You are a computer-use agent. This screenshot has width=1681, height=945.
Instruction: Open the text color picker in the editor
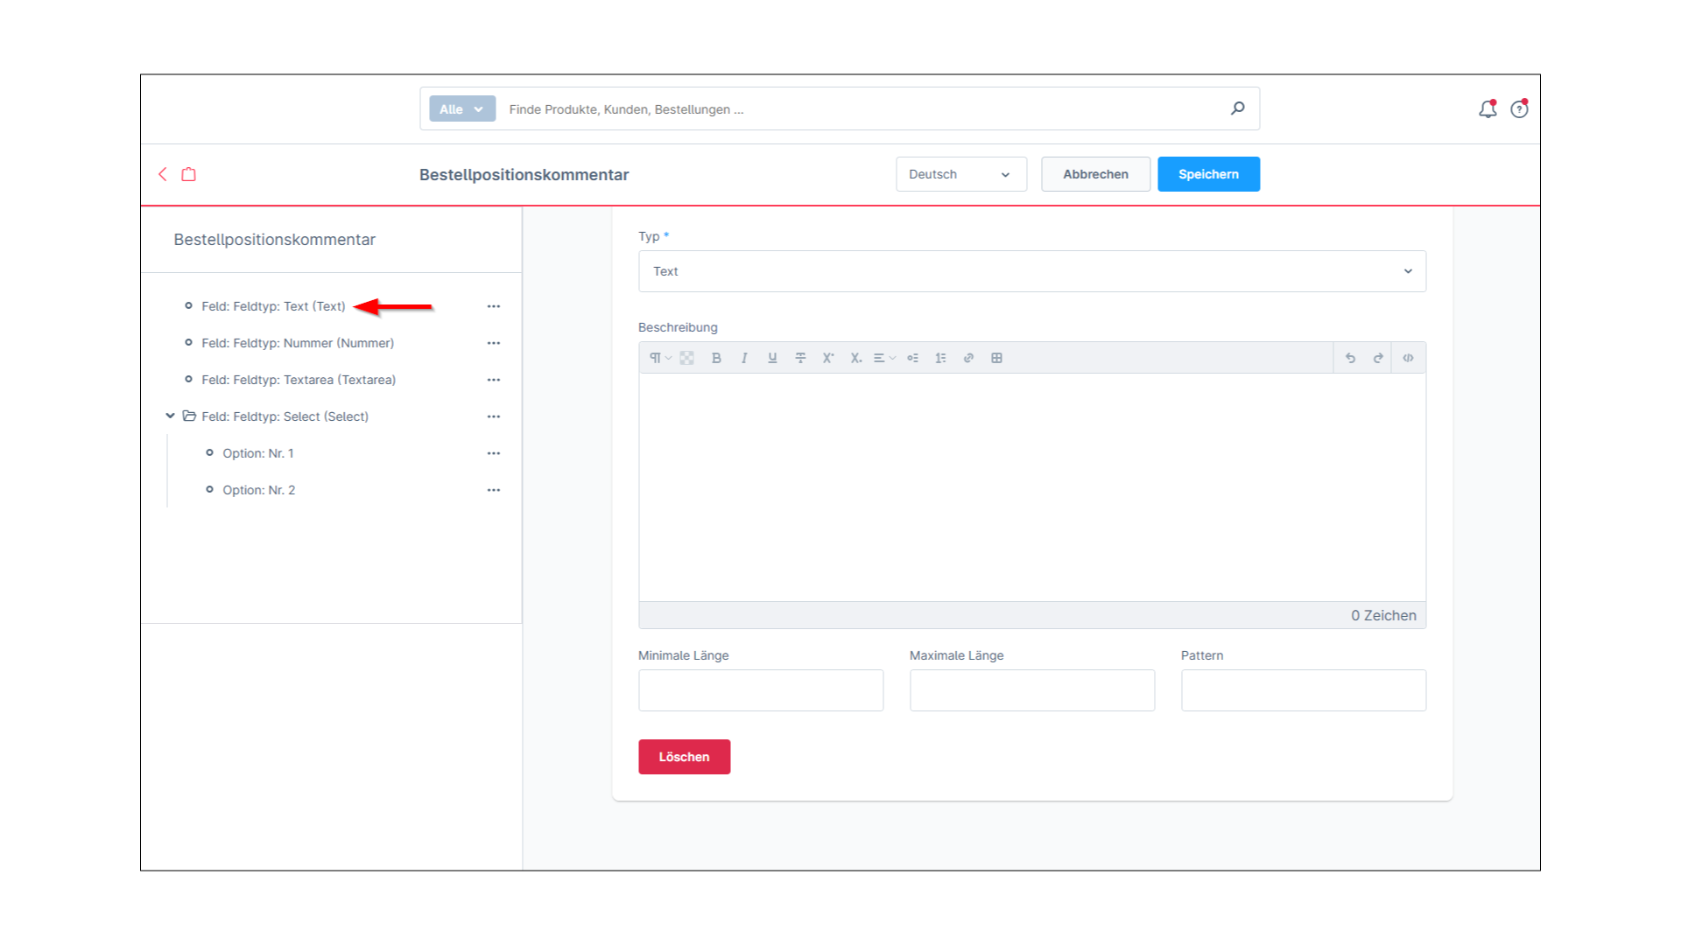pos(687,358)
